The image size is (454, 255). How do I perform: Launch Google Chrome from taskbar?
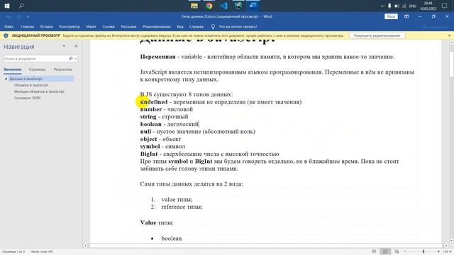(209, 6)
